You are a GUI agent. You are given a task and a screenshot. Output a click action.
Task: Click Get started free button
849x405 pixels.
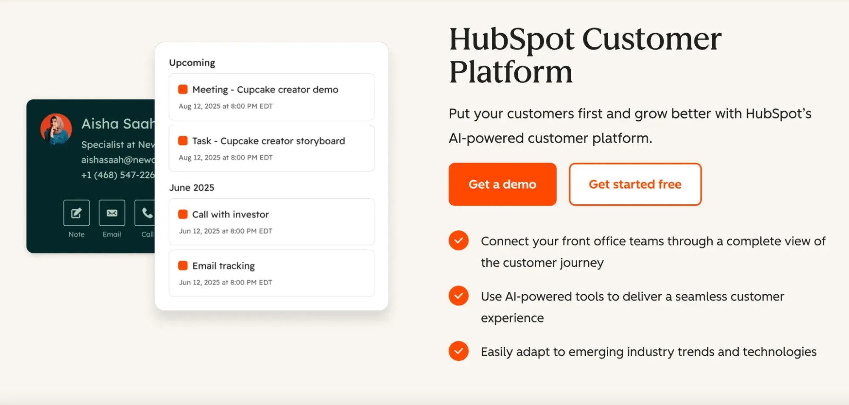pos(635,184)
